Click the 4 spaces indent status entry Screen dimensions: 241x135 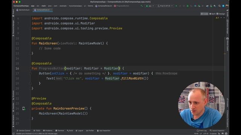pyautogui.click(x=213, y=133)
